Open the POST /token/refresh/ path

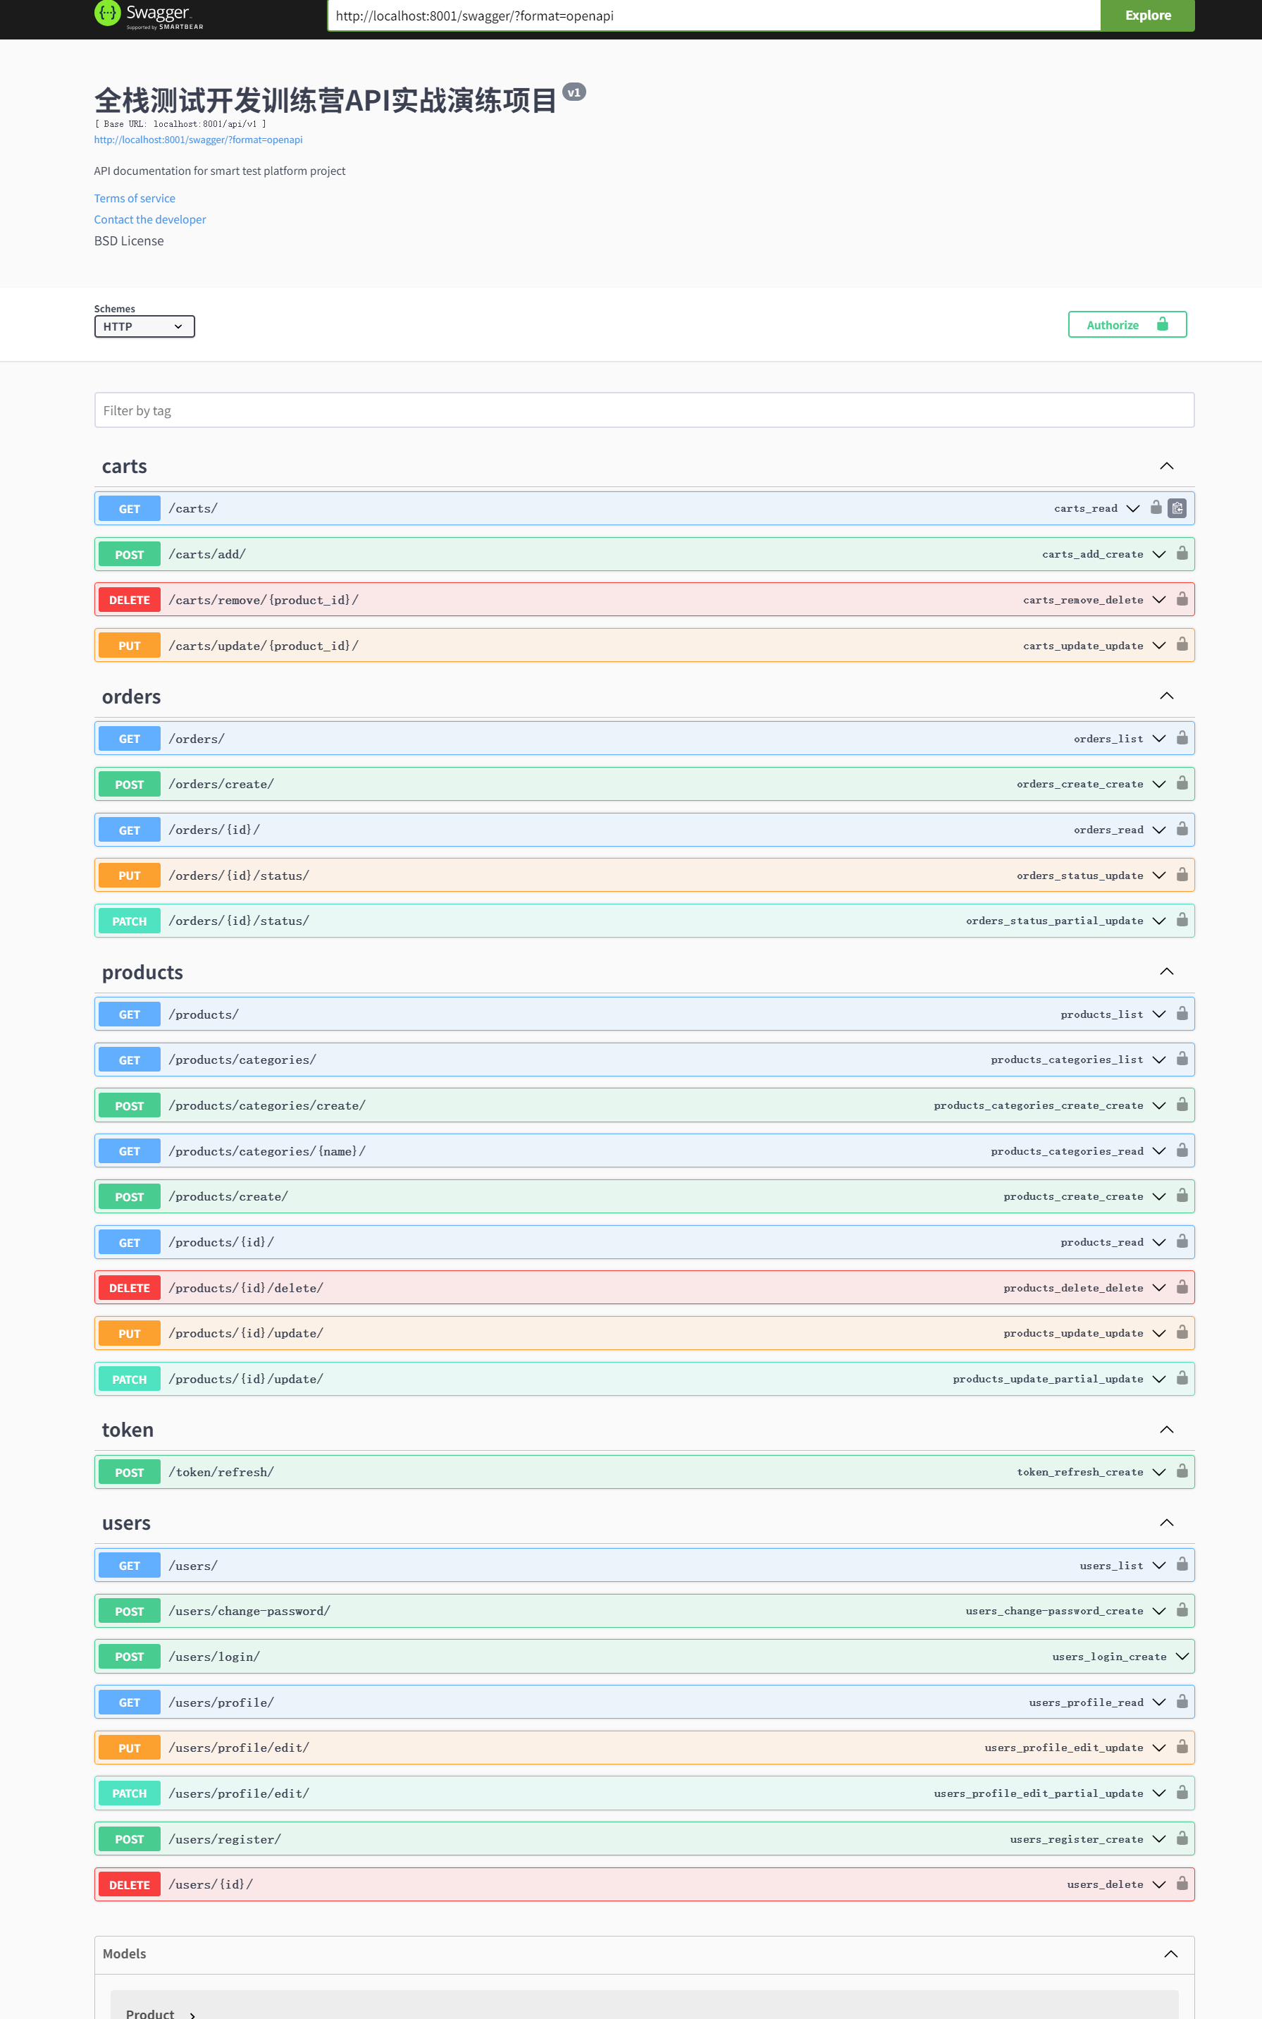pyautogui.click(x=221, y=1472)
